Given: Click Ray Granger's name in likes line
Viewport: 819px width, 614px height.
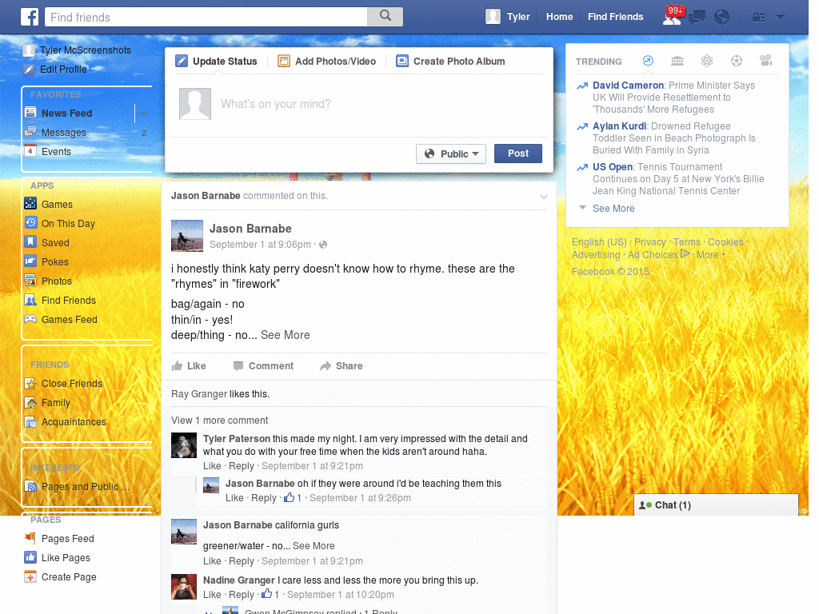Looking at the screenshot, I should click(x=199, y=394).
